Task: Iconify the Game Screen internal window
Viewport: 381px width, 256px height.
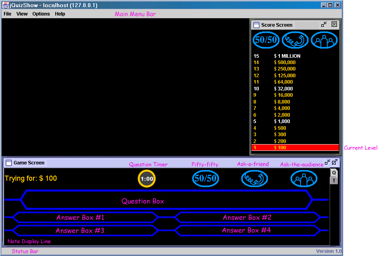Action: click(x=327, y=162)
